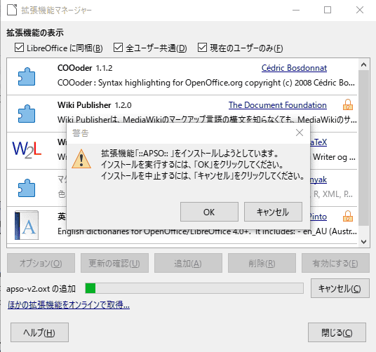Click the lock icon on English dictionaries row
The width and height of the screenshot is (376, 352).
(348, 216)
